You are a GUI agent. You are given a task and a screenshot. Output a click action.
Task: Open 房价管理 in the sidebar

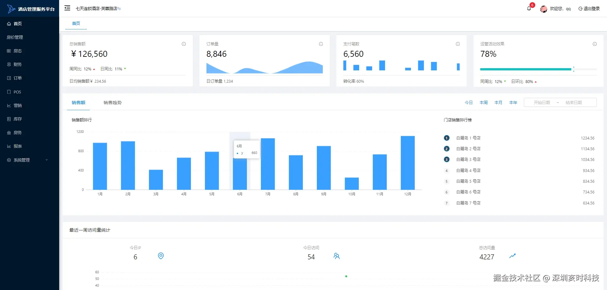click(x=30, y=37)
